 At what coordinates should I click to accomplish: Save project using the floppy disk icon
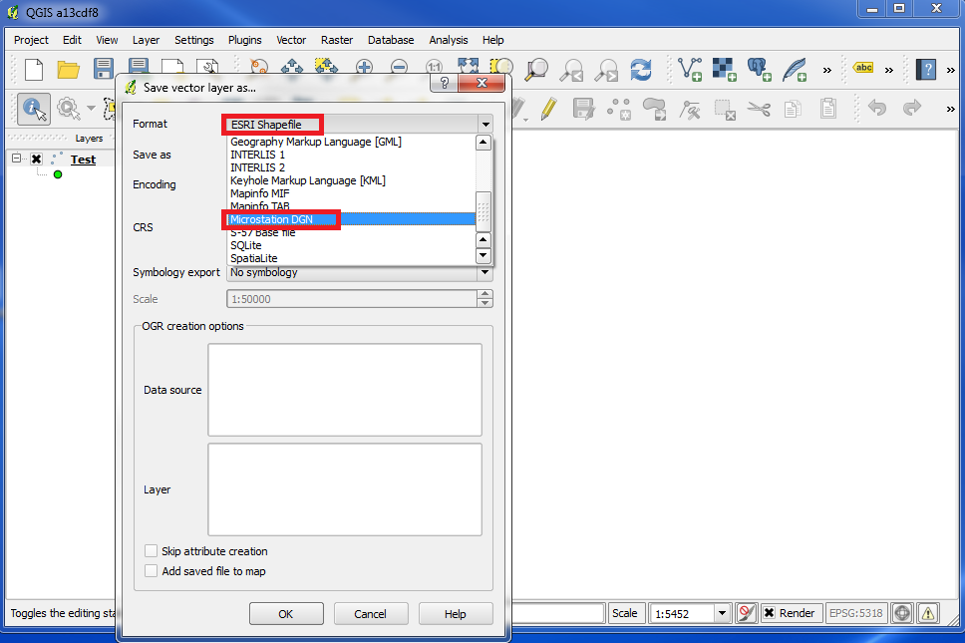[x=104, y=69]
